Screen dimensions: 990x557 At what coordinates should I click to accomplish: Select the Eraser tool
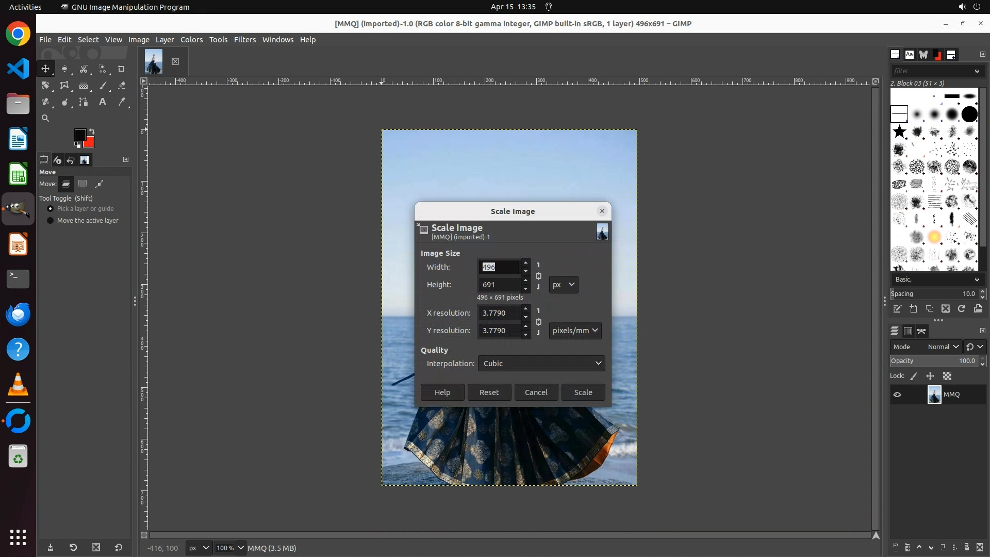[122, 86]
